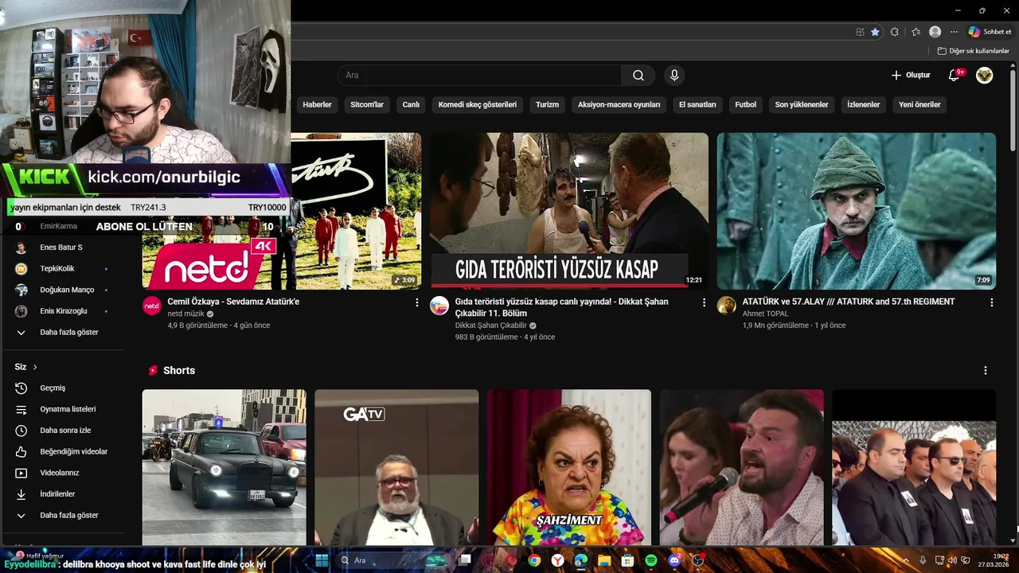Open Daha sonra izle in sidebar
Image resolution: width=1019 pixels, height=573 pixels.
(65, 431)
